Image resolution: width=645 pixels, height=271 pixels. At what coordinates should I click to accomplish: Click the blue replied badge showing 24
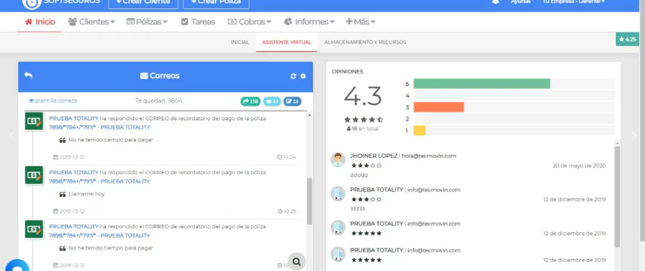(x=292, y=101)
